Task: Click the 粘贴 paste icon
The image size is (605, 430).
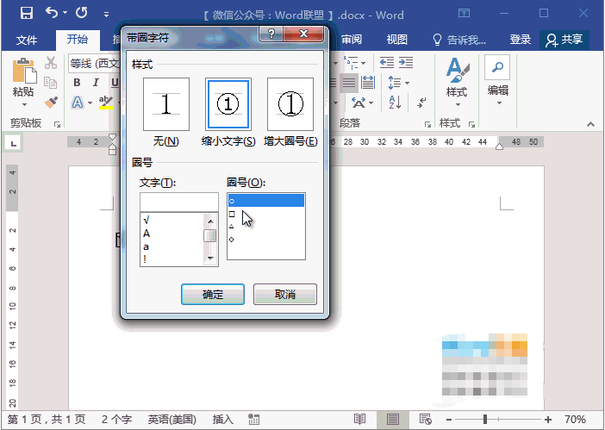Action: pyautogui.click(x=24, y=71)
